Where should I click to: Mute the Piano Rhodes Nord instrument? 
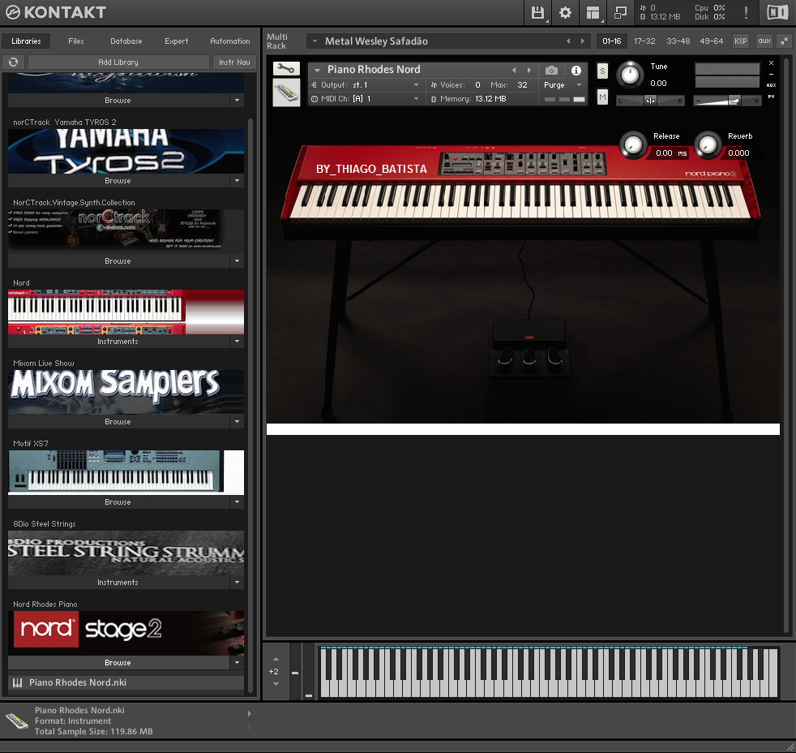point(602,97)
